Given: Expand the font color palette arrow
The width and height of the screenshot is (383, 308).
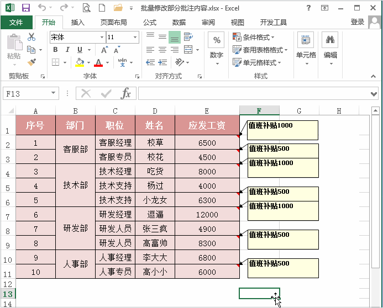Looking at the screenshot, I should [x=107, y=63].
